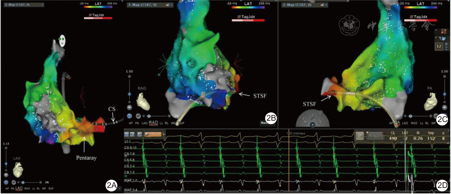
Task: Click the red tag points icon at right edge
Action: click(444, 31)
